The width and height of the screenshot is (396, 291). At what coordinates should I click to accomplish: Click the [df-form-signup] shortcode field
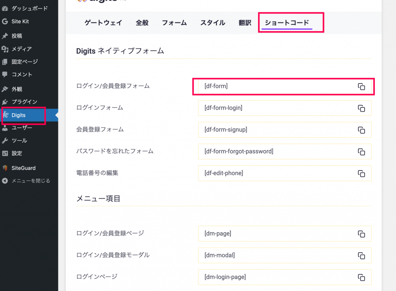click(x=285, y=130)
